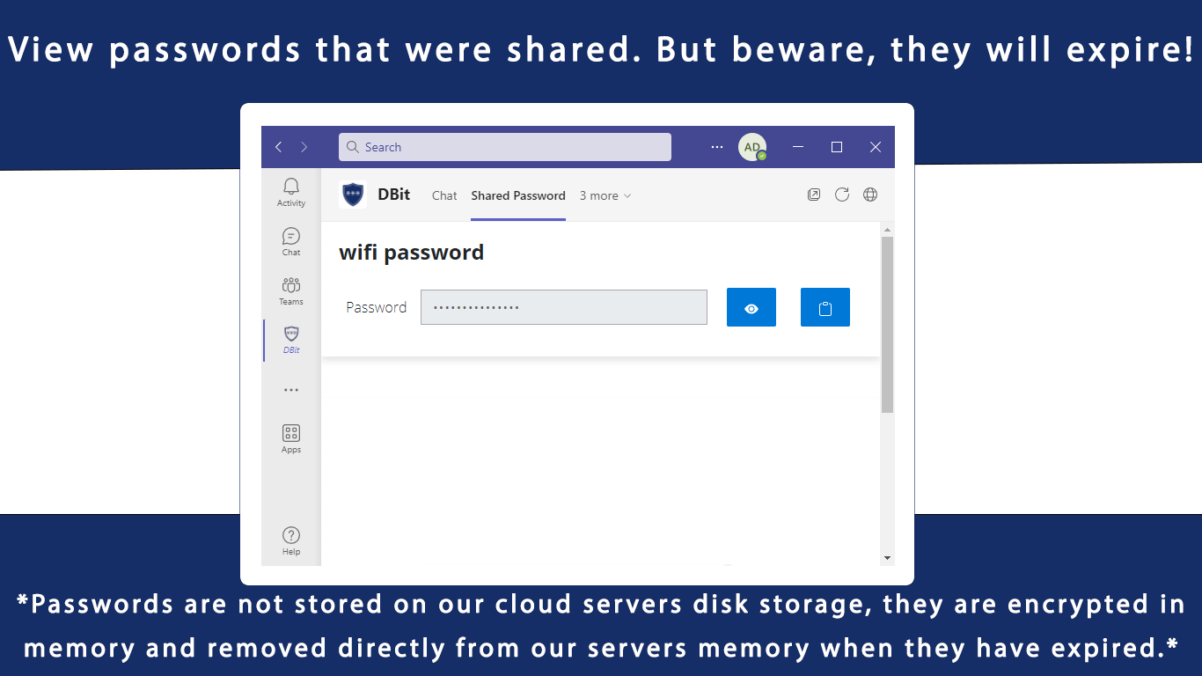Open the globe website icon
Viewport: 1202px width, 676px height.
click(x=870, y=195)
